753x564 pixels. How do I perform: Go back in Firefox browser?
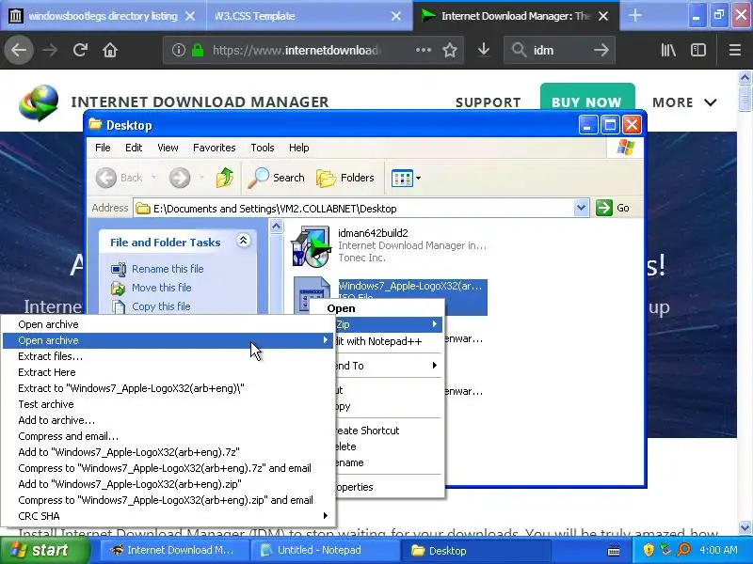[19, 50]
